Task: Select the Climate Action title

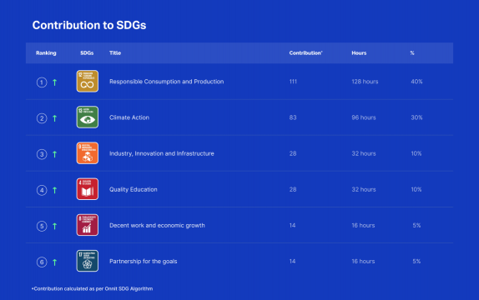Action: 129,117
